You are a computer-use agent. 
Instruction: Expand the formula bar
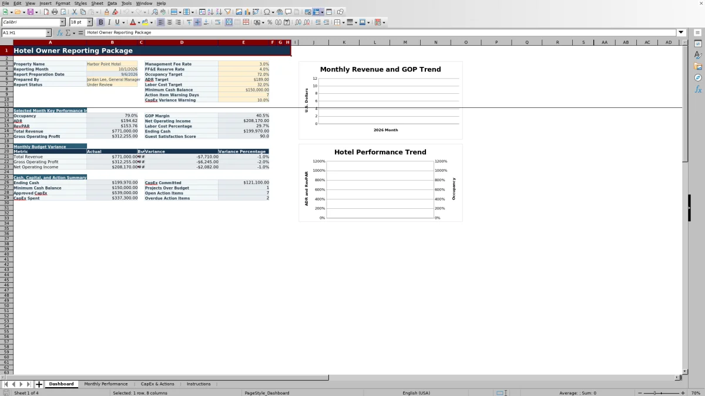tap(681, 33)
